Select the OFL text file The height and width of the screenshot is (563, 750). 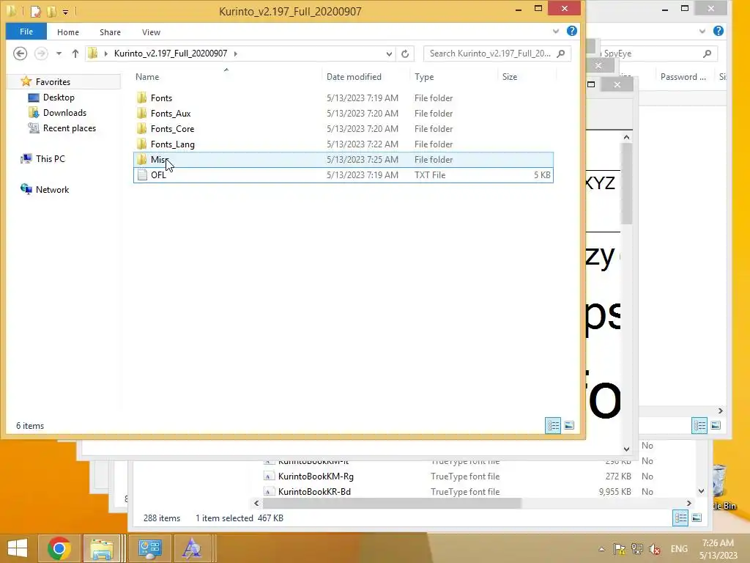[344, 174]
